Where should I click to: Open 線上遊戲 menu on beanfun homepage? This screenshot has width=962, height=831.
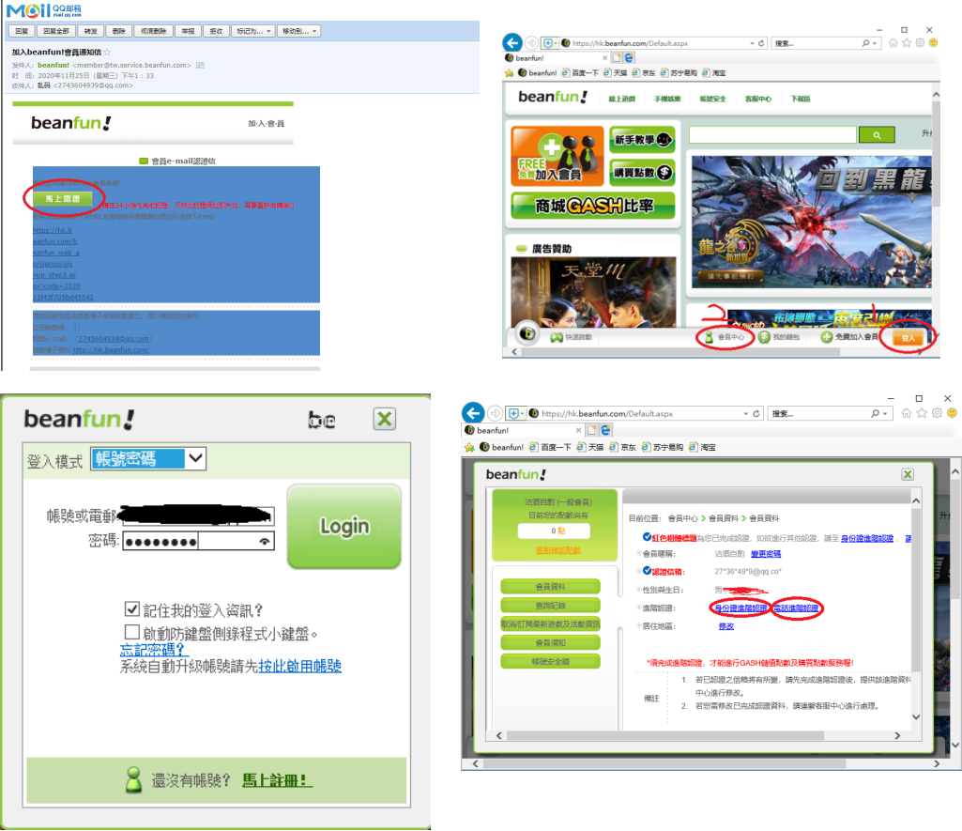pyautogui.click(x=621, y=99)
